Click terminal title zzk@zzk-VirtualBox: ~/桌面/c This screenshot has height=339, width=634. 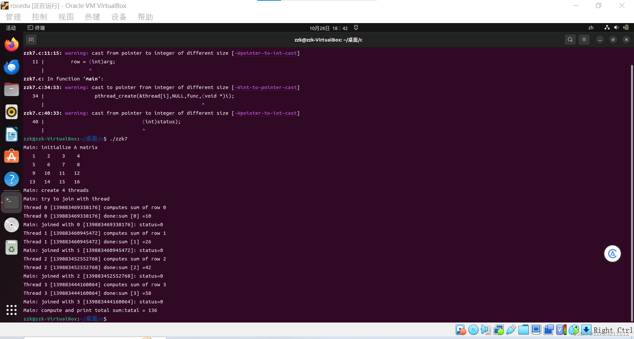329,40
